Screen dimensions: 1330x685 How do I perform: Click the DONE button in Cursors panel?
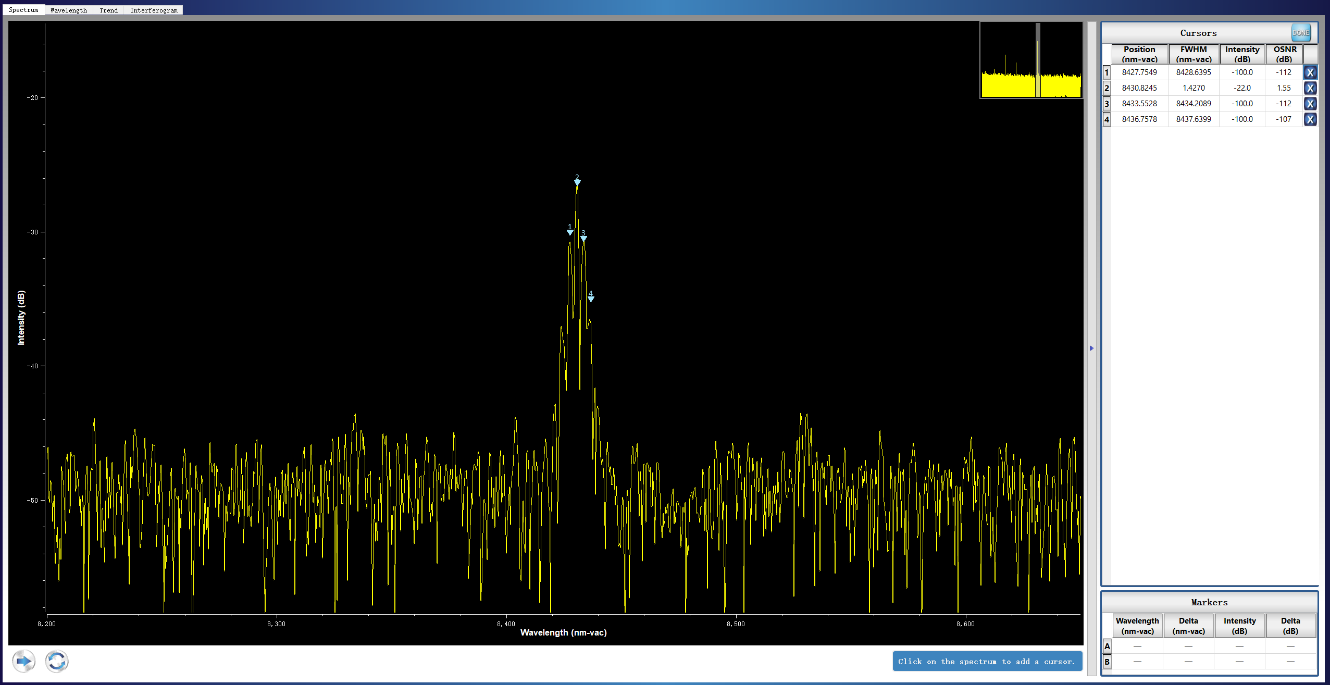coord(1300,33)
